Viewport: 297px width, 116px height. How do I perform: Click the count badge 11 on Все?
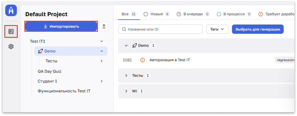pos(134,14)
